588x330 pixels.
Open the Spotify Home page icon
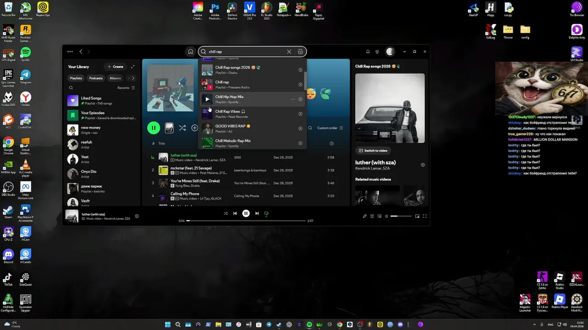(x=191, y=52)
